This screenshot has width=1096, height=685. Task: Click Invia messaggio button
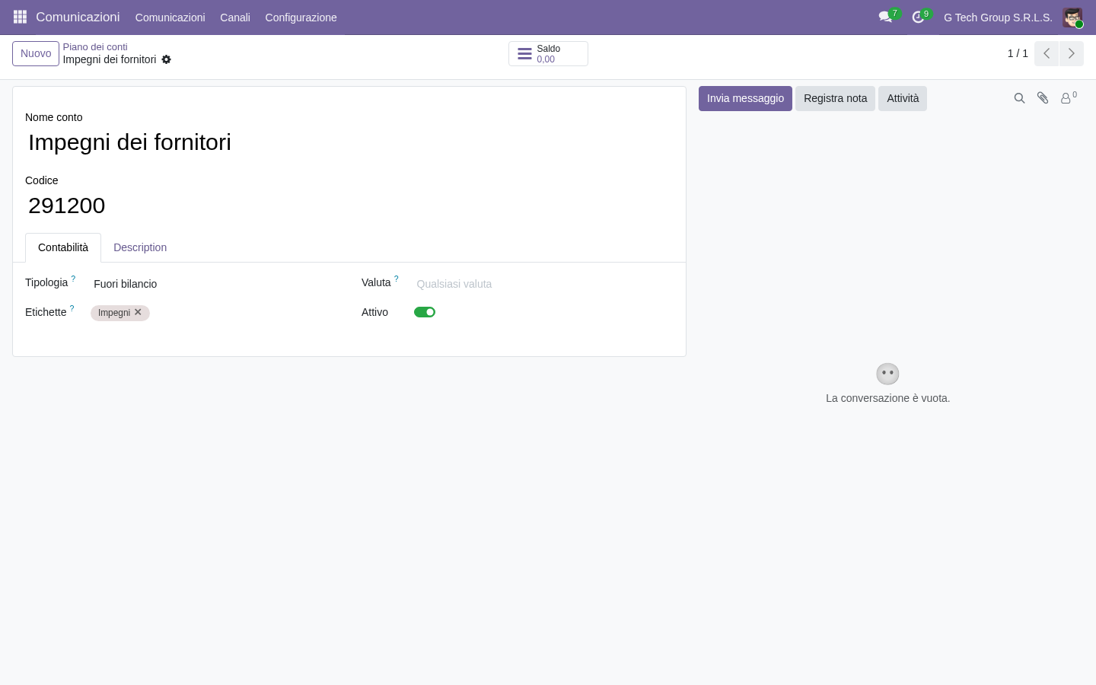coord(745,98)
